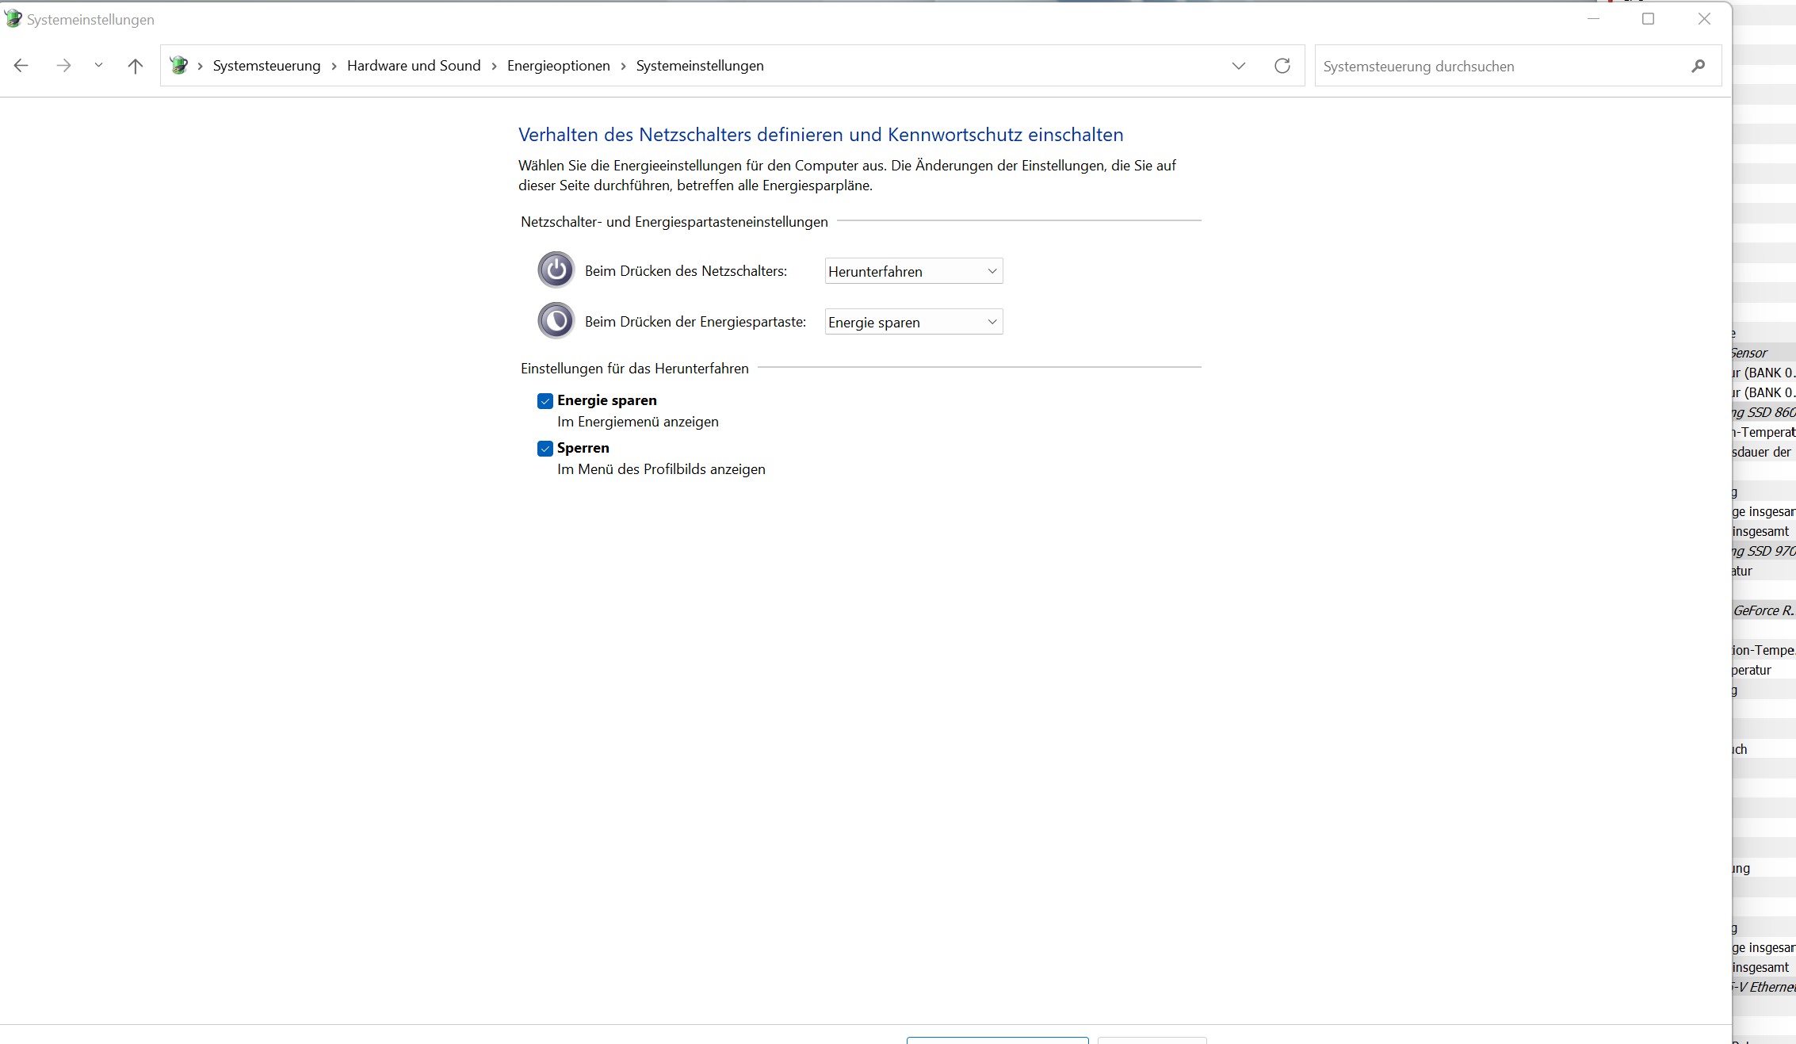
Task: Open the recent locations chevron
Action: [98, 66]
